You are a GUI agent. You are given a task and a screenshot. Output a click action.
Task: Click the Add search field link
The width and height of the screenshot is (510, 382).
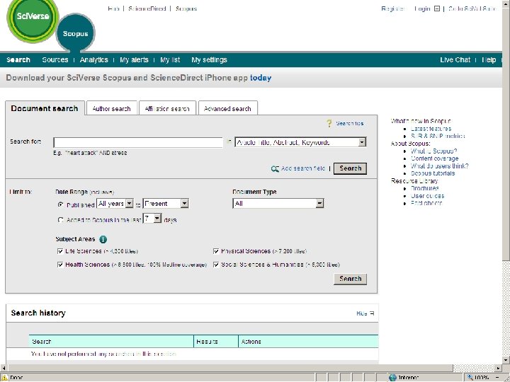click(x=303, y=168)
